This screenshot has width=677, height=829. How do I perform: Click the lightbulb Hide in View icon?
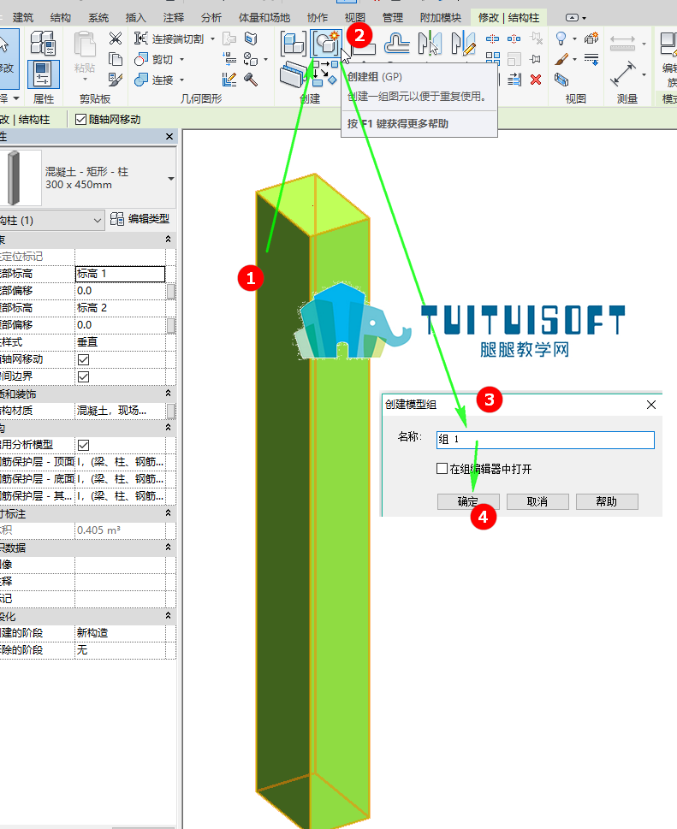click(x=561, y=38)
